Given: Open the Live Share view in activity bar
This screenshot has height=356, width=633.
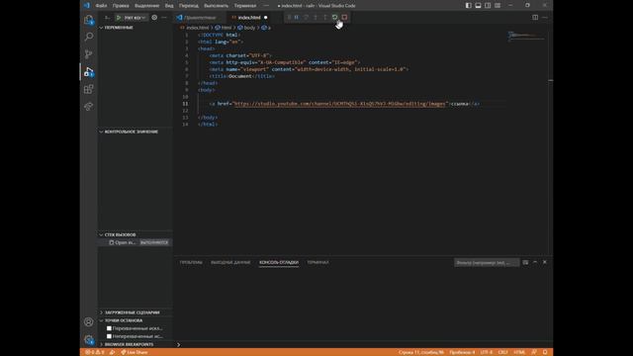Looking at the screenshot, I should click(88, 107).
